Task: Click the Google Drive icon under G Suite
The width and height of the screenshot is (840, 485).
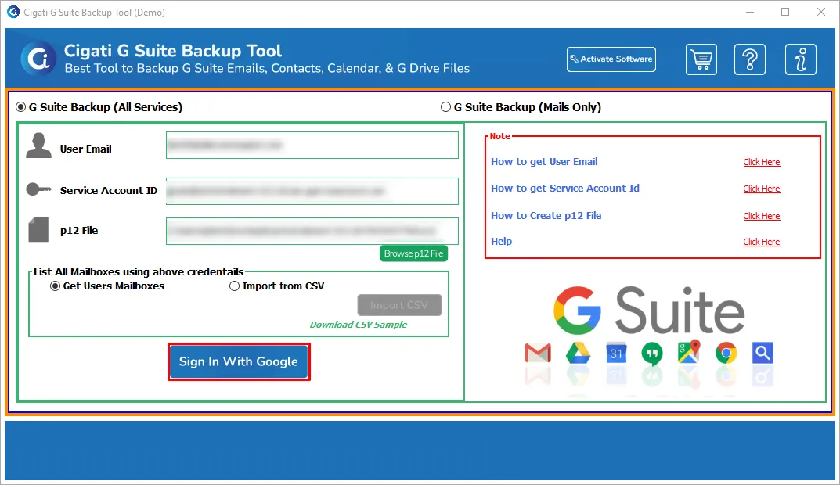Action: tap(578, 354)
